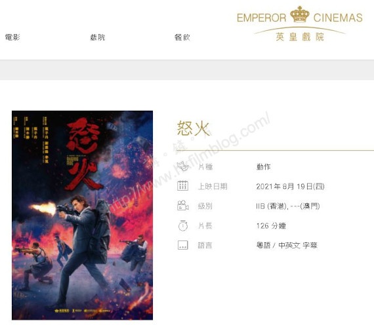
Task: Click the IIB (香港) rating value
Action: 272,206
